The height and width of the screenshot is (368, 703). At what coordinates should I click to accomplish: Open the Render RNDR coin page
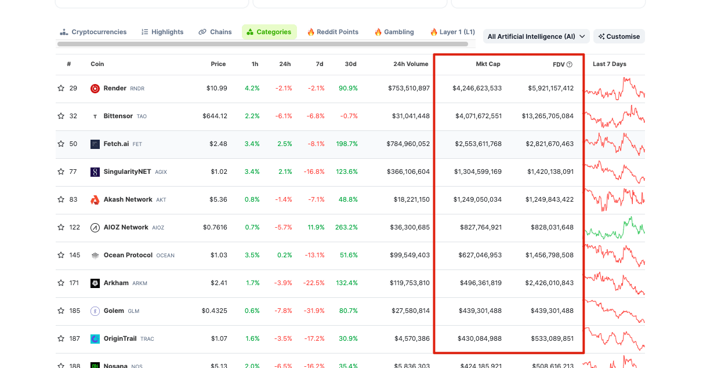[124, 89]
